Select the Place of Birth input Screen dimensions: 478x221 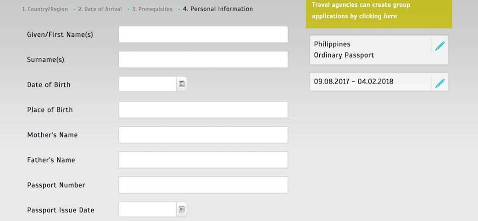point(203,110)
